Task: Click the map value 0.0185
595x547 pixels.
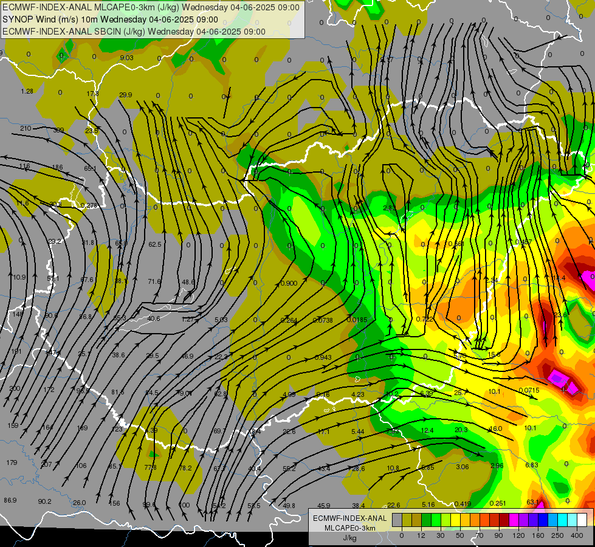Action: coord(357,320)
